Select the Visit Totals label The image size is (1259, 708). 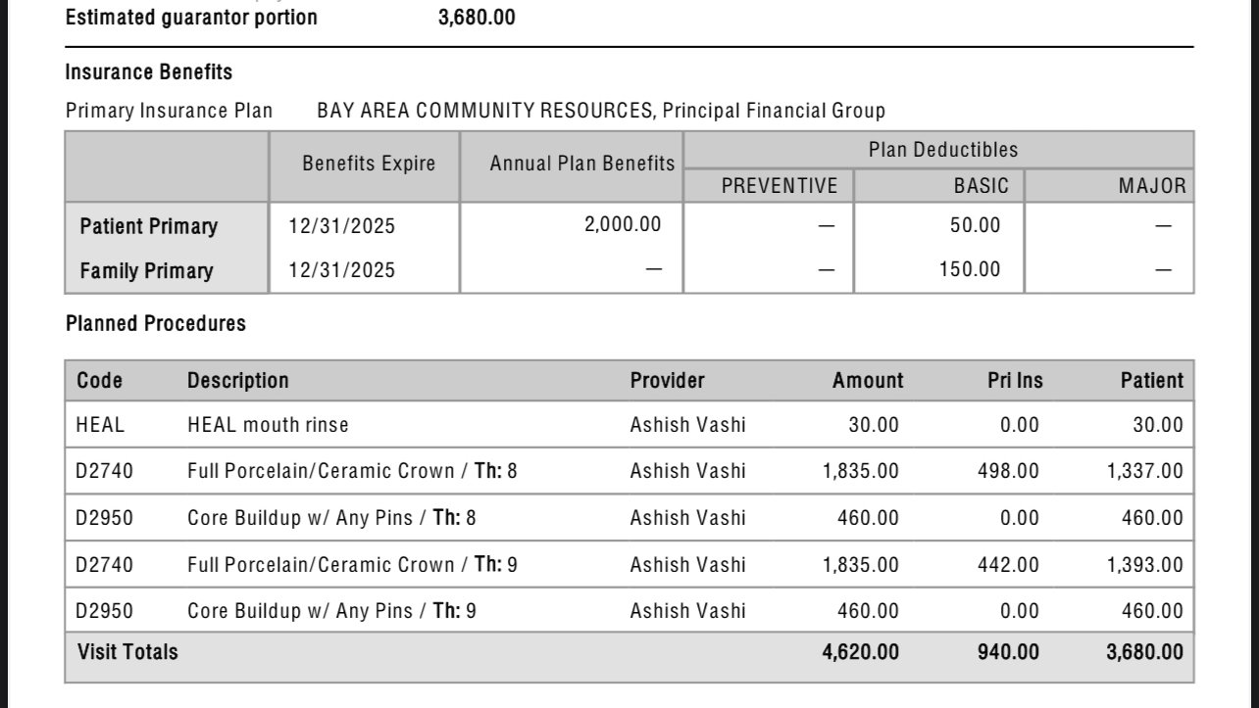[x=127, y=651]
